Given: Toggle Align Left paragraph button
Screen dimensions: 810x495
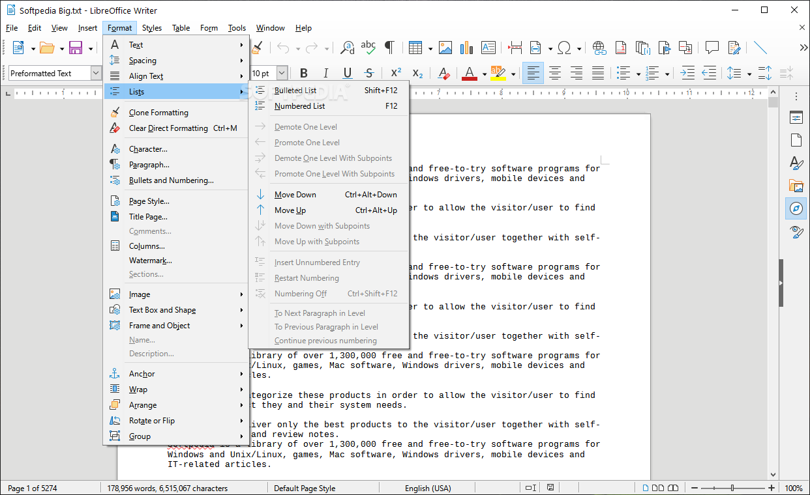Looking at the screenshot, I should click(533, 74).
